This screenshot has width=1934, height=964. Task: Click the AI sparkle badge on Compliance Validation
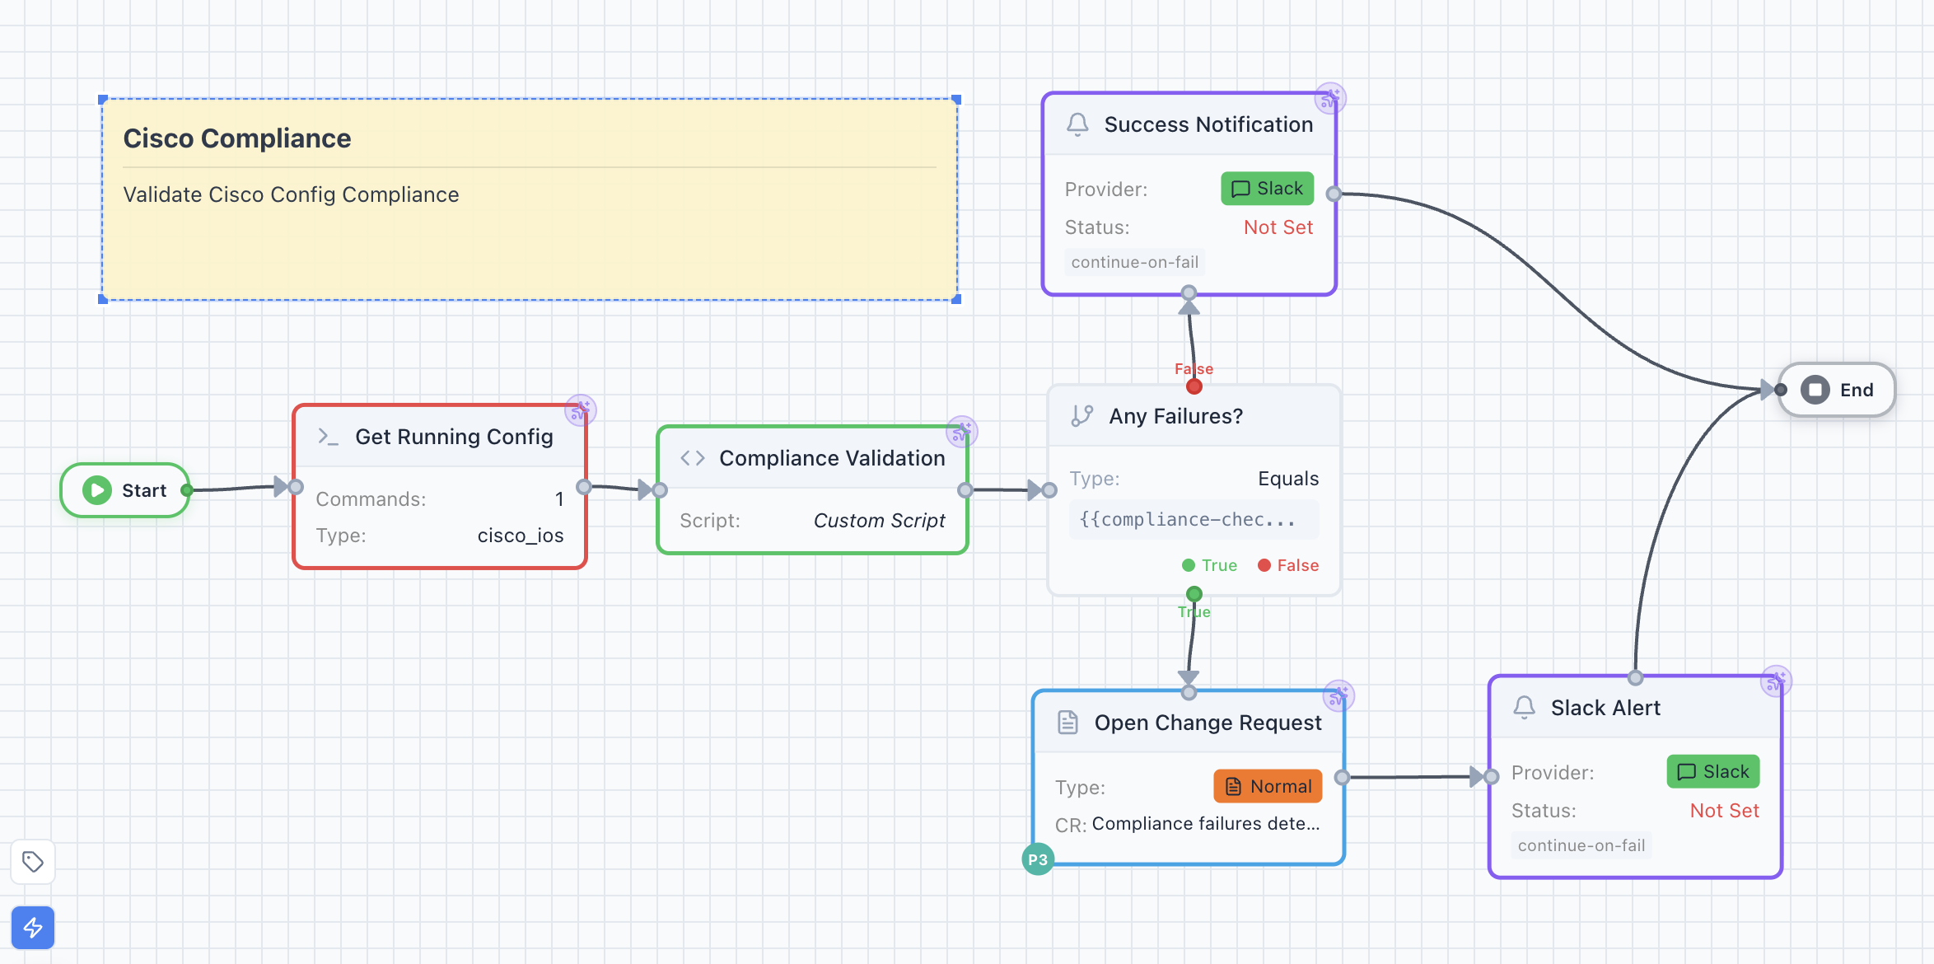961,431
